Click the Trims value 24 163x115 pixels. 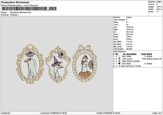click(x=127, y=25)
